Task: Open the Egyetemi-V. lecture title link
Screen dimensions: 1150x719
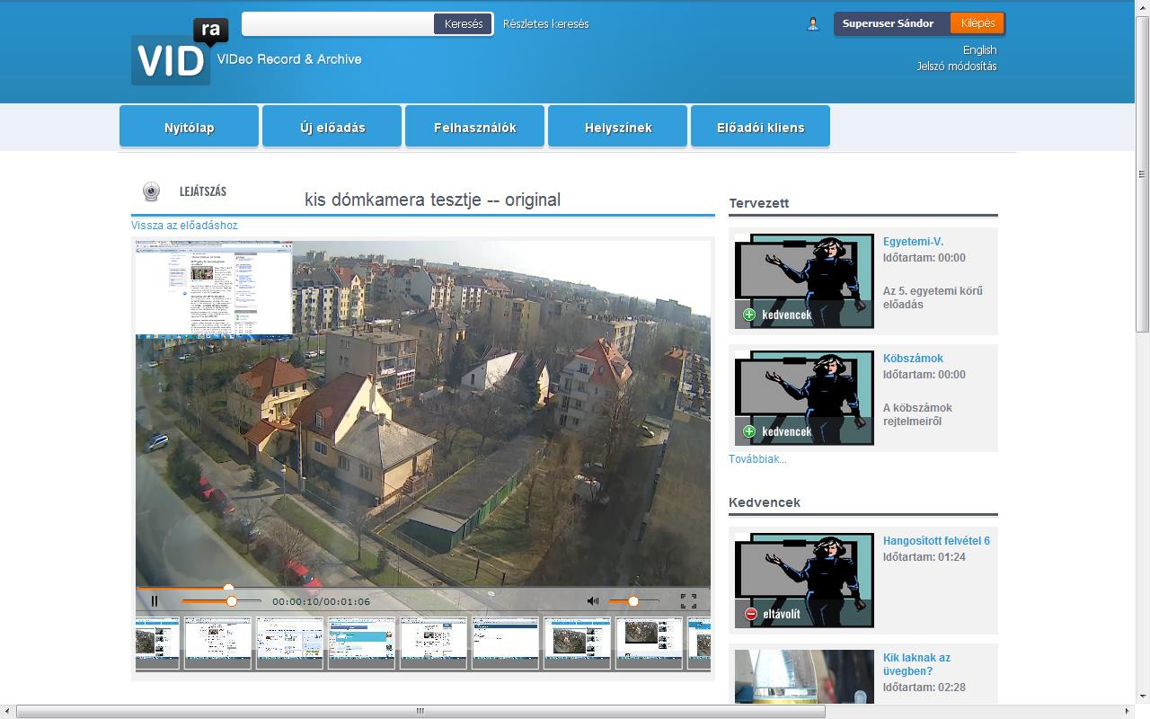Action: click(913, 242)
